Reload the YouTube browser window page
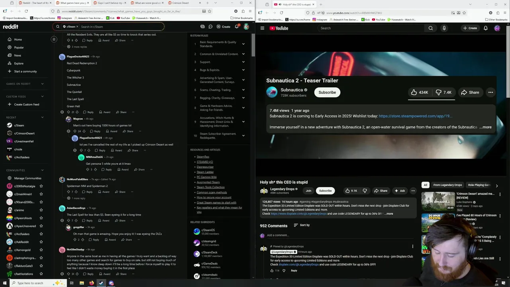 [x=281, y=13]
